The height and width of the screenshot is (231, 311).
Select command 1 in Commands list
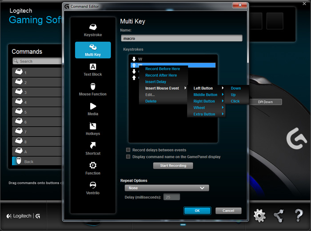pos(37,72)
